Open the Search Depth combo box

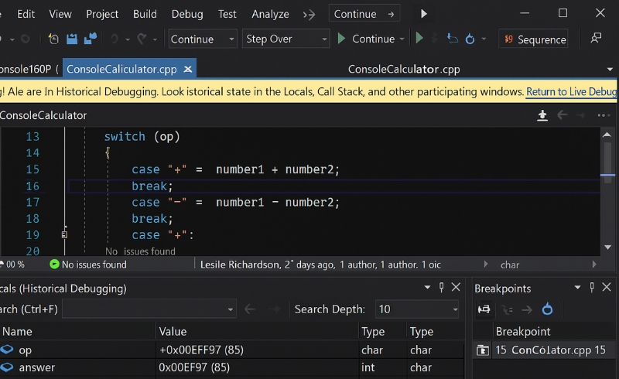point(417,309)
